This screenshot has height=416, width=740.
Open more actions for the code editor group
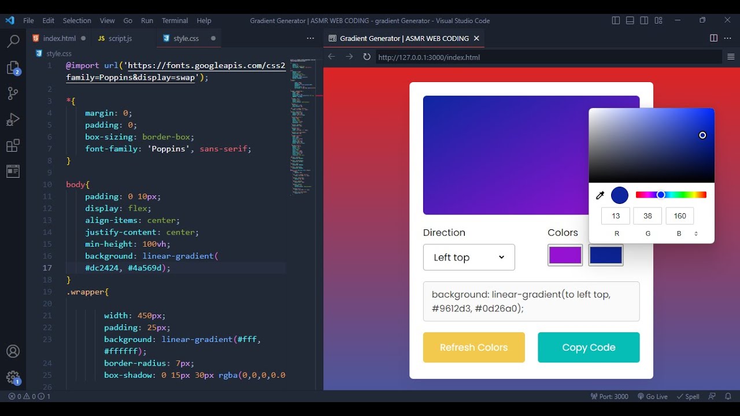[310, 38]
